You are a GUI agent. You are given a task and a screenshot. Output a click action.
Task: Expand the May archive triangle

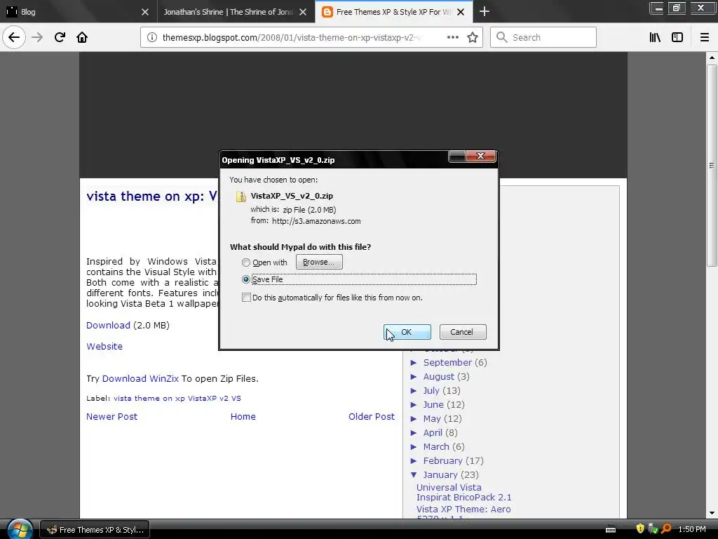[x=414, y=419]
